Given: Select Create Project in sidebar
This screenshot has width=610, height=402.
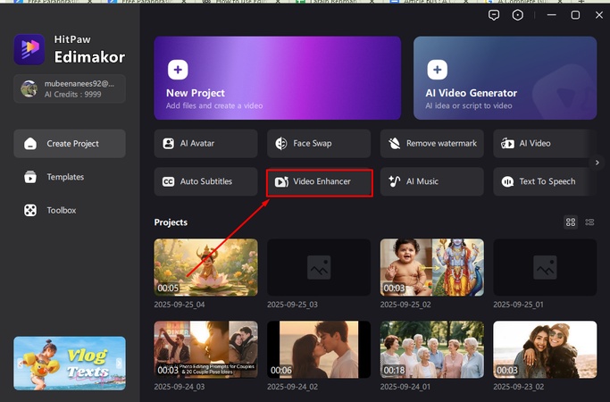Looking at the screenshot, I should pos(70,144).
